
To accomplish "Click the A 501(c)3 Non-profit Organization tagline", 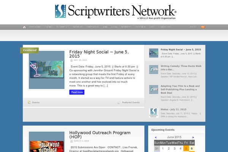I will pyautogui.click(x=156, y=18).
